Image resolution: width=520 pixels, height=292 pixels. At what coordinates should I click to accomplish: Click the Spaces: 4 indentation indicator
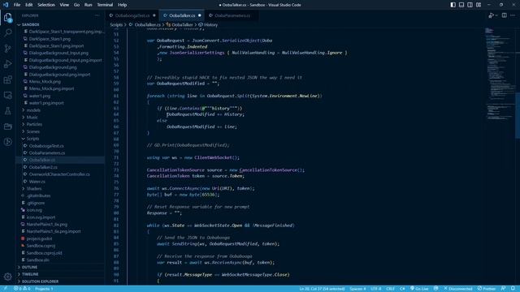(x=357, y=289)
